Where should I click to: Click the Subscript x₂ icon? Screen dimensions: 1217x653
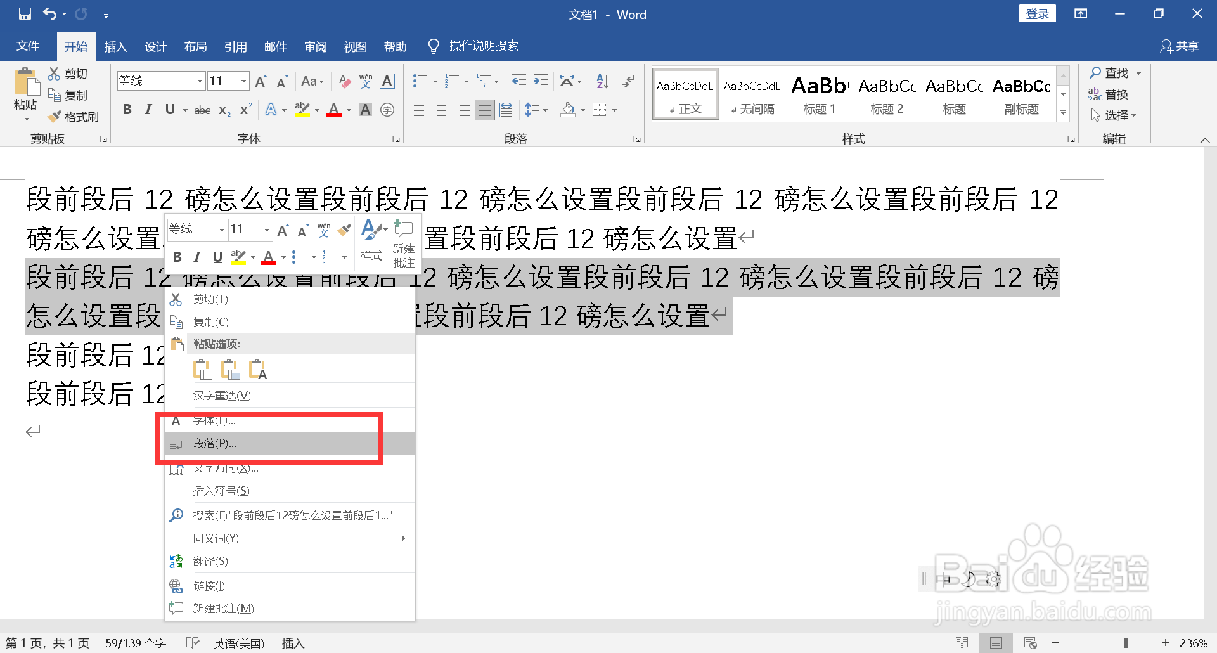click(x=224, y=110)
